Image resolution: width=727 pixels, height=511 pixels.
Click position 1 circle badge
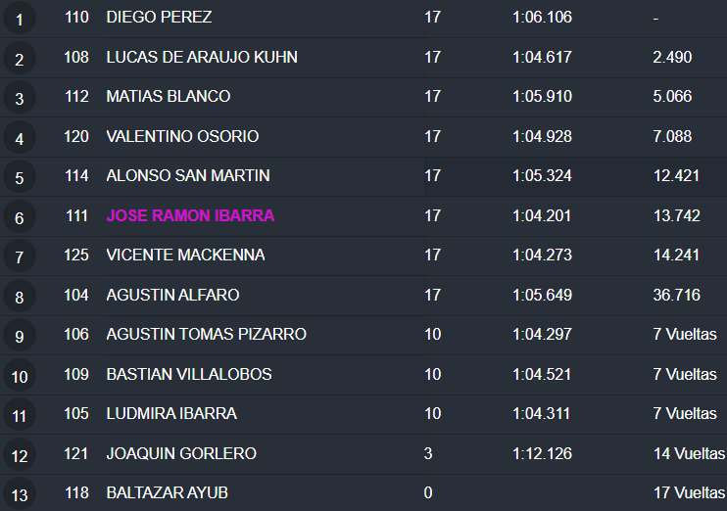[20, 19]
